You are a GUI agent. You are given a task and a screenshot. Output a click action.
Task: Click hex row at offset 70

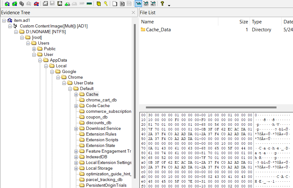click(x=216, y=148)
